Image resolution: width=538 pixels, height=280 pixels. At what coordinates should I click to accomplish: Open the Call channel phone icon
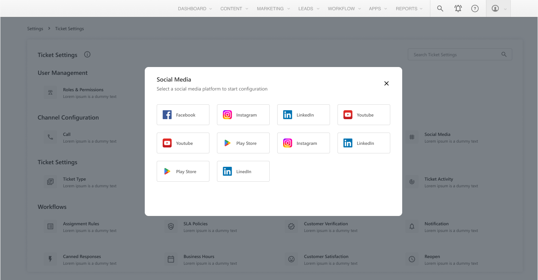pos(50,137)
